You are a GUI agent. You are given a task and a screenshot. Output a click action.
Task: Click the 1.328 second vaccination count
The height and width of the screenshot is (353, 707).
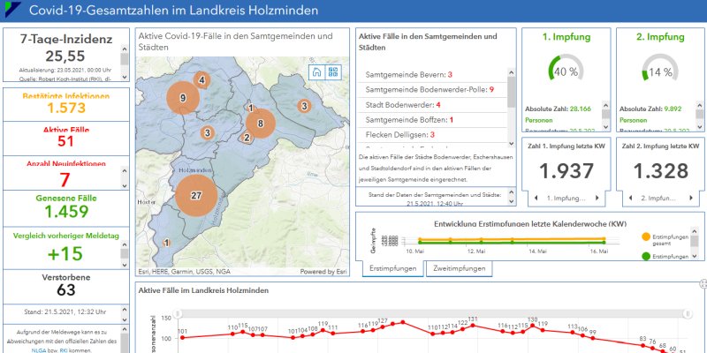[660, 171]
